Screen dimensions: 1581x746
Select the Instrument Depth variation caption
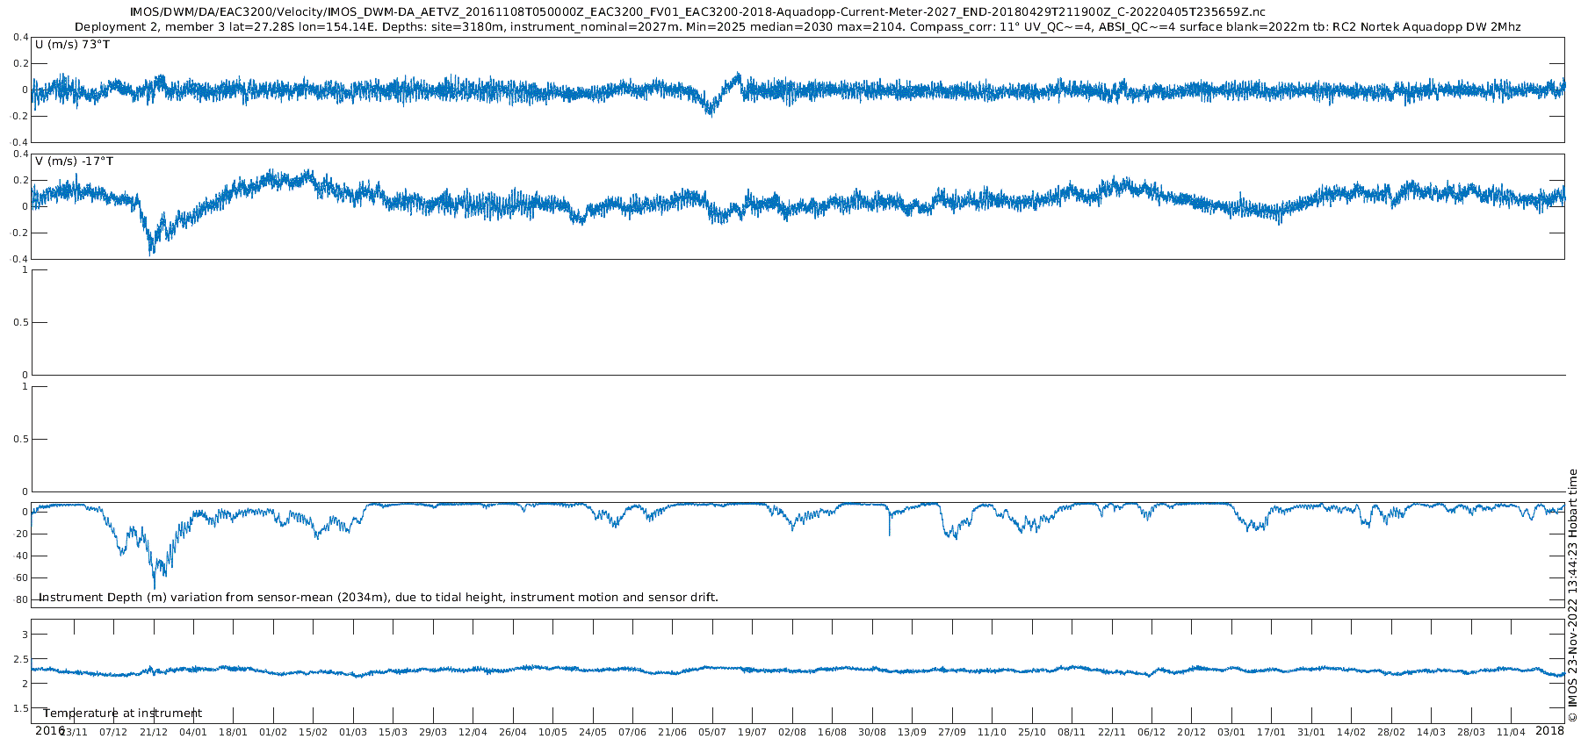378,598
